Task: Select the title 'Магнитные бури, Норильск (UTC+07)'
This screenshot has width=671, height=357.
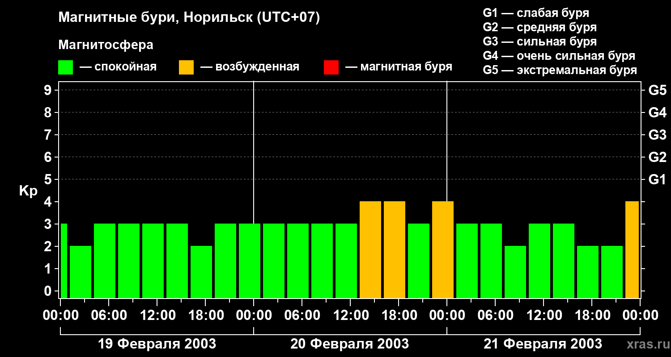Action: point(189,18)
